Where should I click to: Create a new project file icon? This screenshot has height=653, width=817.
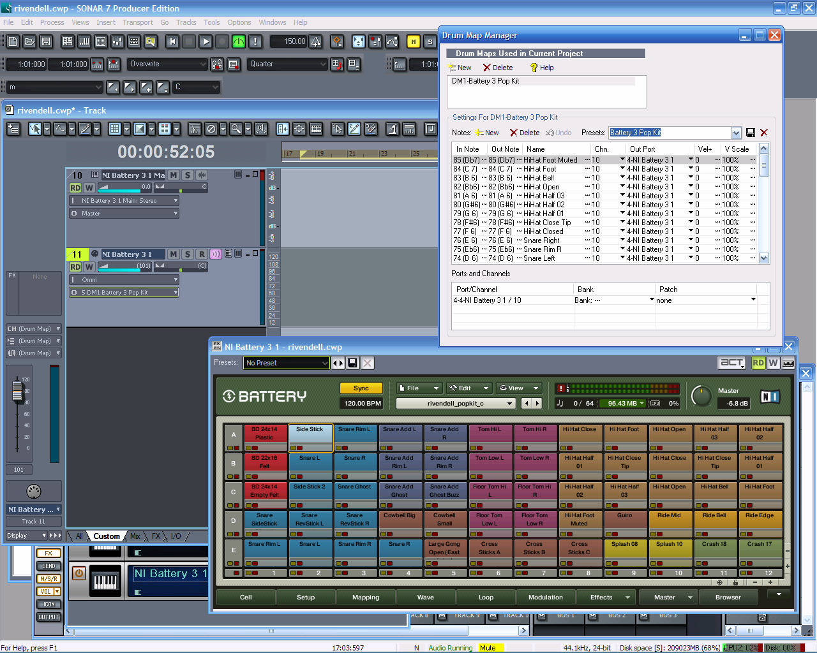13,41
